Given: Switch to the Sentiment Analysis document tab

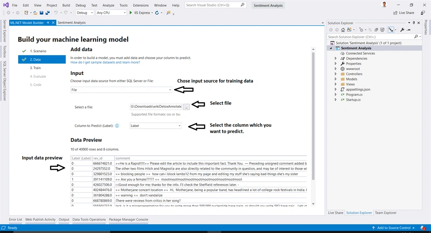Looking at the screenshot, I should click(72, 23).
